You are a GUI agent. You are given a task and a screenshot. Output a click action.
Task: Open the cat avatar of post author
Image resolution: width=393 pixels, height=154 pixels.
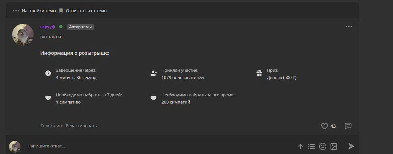coord(23,35)
